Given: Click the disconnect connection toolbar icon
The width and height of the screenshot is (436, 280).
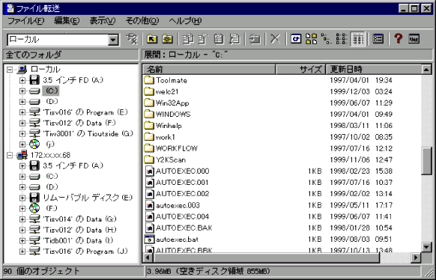Looking at the screenshot, I should point(132,39).
